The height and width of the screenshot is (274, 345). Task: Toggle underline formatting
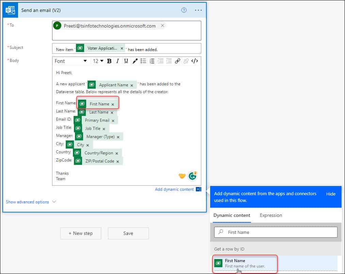click(126, 61)
